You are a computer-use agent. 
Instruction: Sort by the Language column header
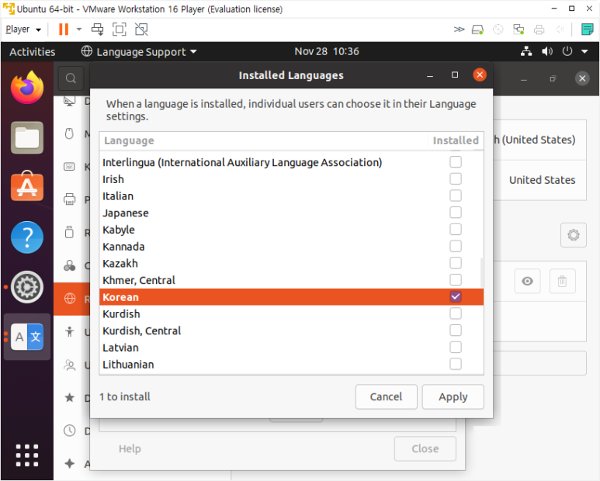tap(264, 140)
